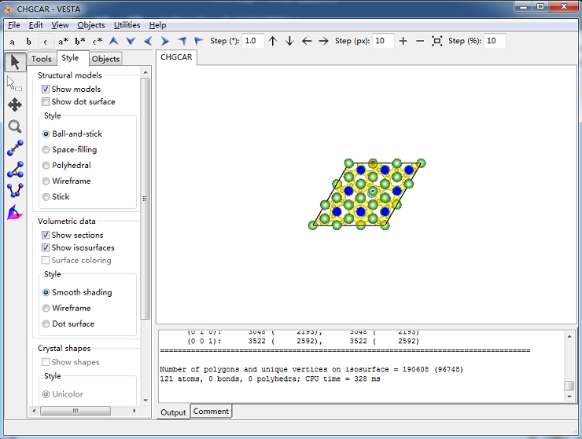Screen dimensions: 582x439
Task: Switch to the Objects tab
Action: 105,59
